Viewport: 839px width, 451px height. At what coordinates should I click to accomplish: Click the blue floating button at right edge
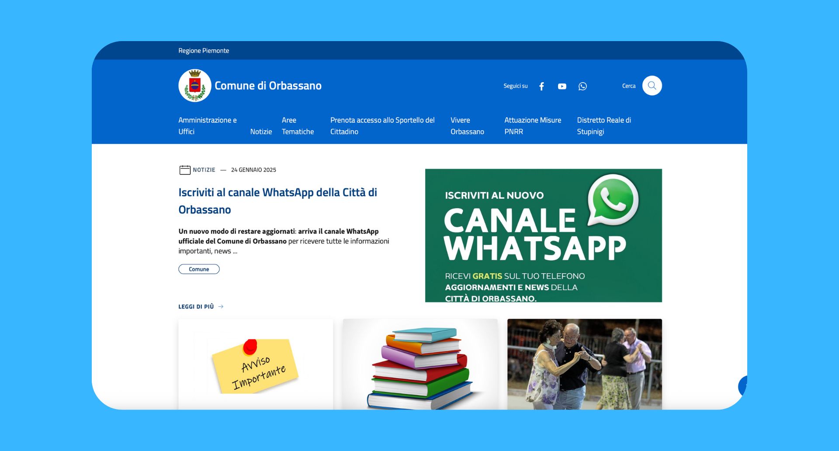tap(742, 386)
